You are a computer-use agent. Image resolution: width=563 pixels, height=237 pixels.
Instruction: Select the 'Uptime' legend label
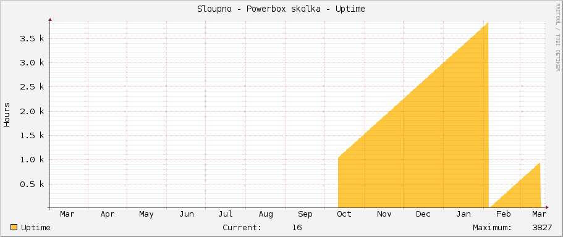(36, 228)
